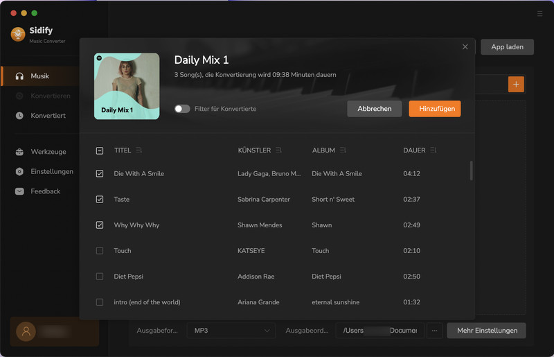This screenshot has width=554, height=357.
Task: Uncheck Why Why Why checkbox
Action: coord(100,225)
